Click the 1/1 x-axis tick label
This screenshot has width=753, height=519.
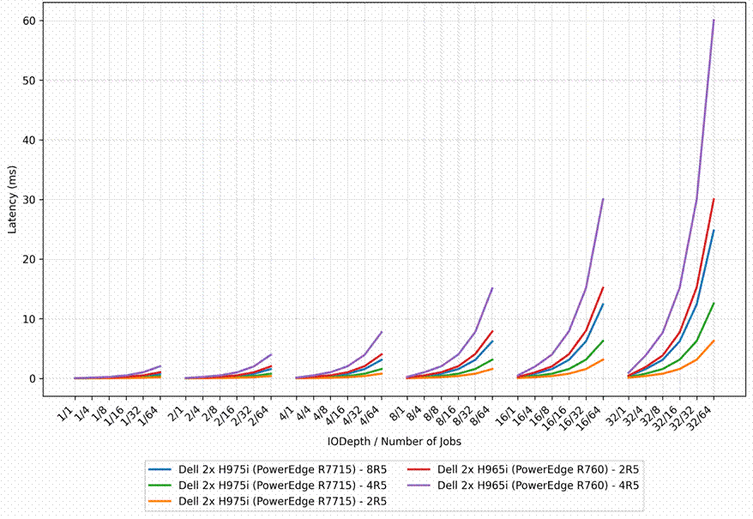(66, 413)
